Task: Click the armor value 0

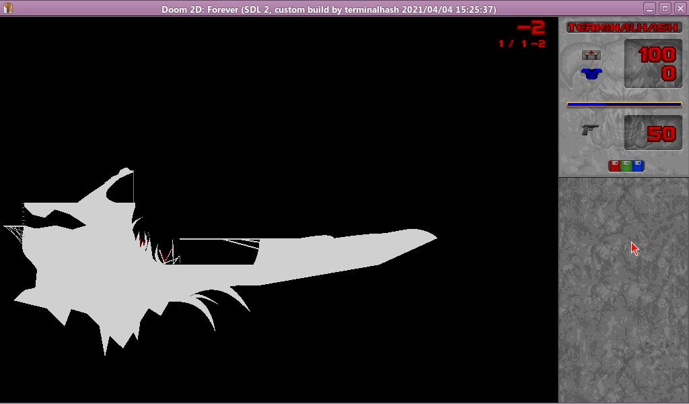Action: coord(669,73)
